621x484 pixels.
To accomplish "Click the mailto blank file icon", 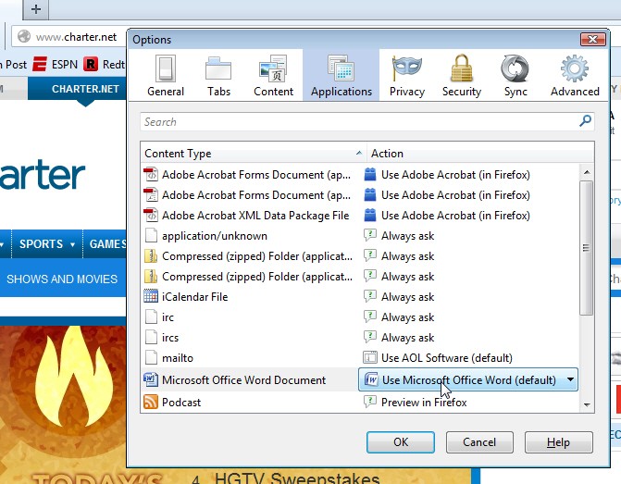I will click(x=151, y=357).
